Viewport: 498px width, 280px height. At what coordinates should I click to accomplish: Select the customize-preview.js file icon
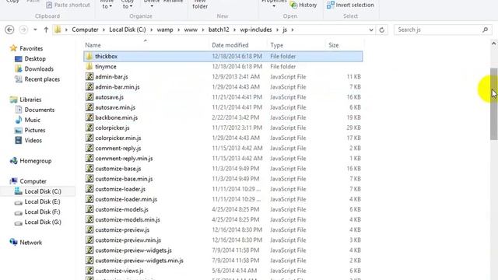[89, 230]
